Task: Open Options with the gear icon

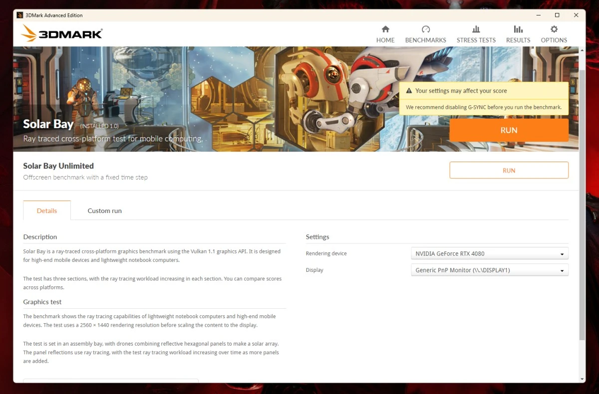Action: [x=554, y=33]
